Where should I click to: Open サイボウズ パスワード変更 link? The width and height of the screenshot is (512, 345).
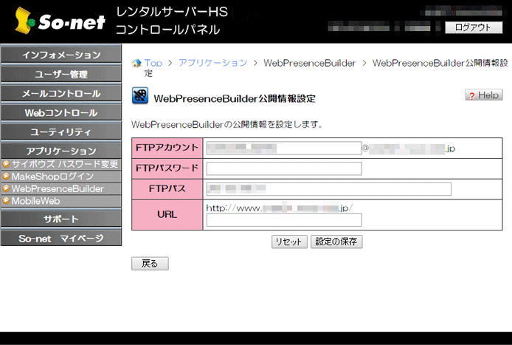64,164
